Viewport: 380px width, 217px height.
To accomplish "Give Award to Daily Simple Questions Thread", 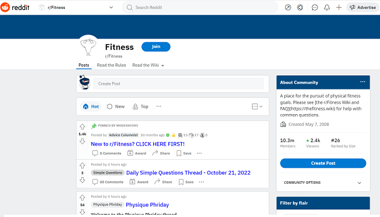I will (x=139, y=182).
